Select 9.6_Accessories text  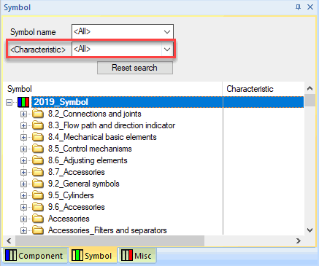pyautogui.click(x=77, y=207)
